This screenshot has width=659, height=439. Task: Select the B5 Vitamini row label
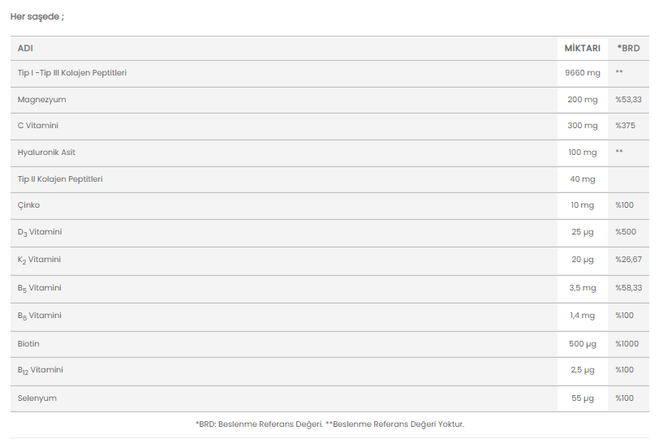[x=39, y=288]
